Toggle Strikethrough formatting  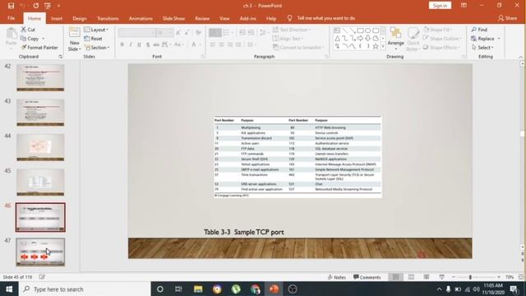pos(156,44)
